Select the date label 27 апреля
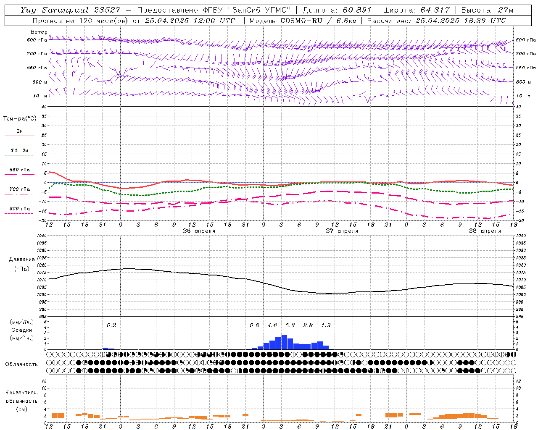 pos(342,231)
